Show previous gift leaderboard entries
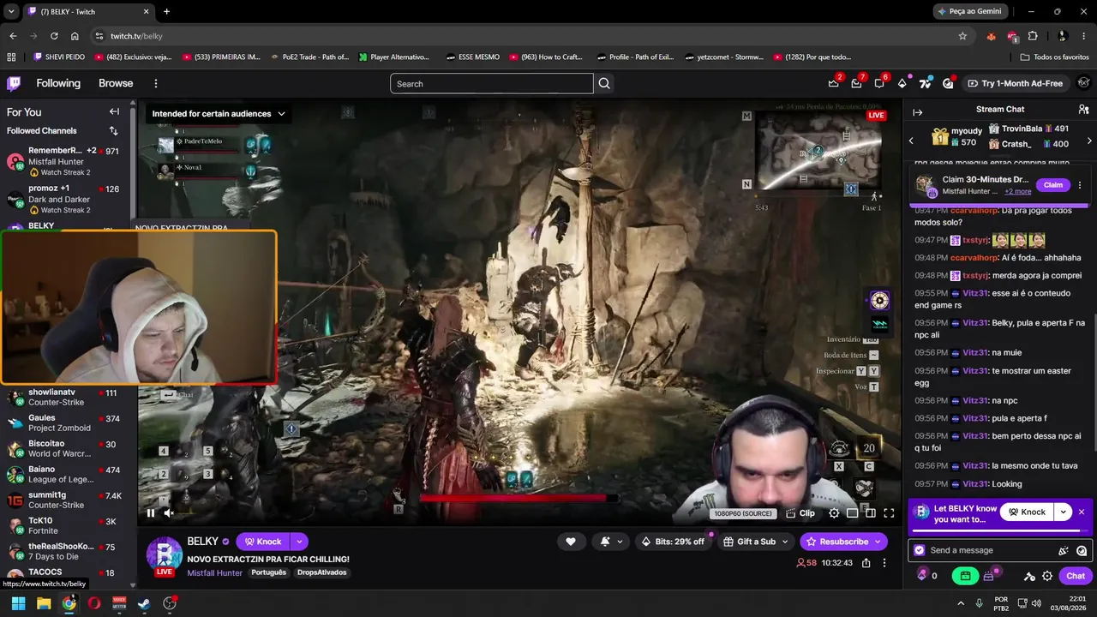The height and width of the screenshot is (617, 1097). (x=911, y=141)
